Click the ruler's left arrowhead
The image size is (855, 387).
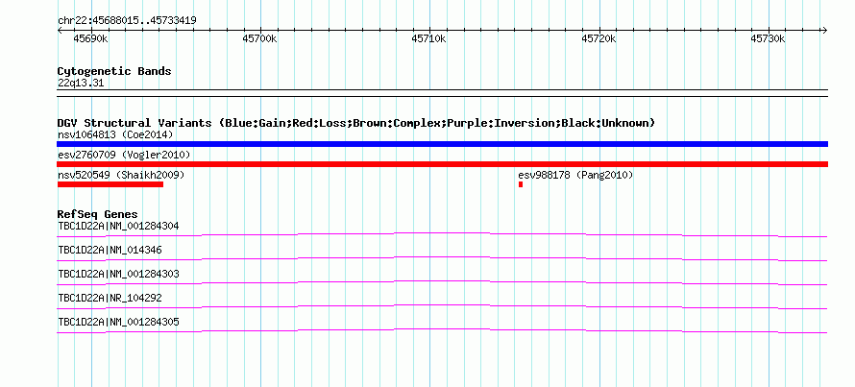pos(61,30)
